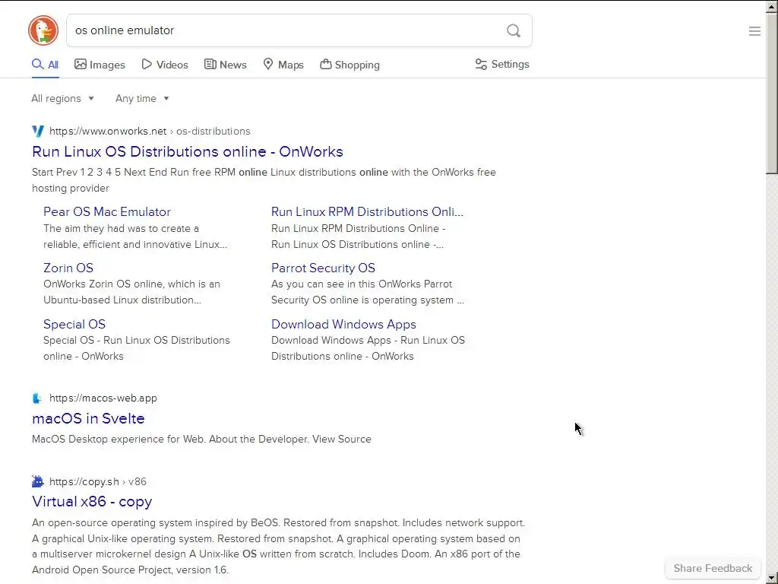Open the 'Virtual x86 - copy' result

[x=92, y=502]
